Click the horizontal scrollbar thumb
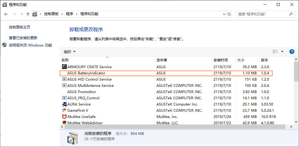 (175, 127)
